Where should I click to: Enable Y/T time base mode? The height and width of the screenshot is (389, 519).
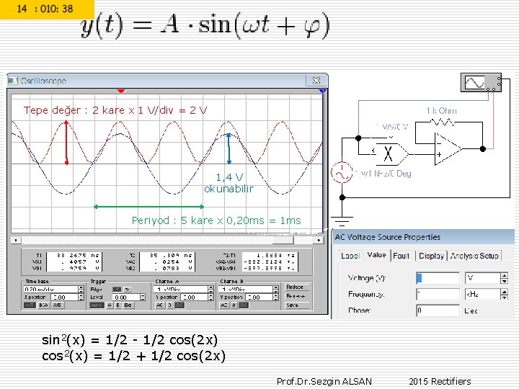[x=30, y=305]
